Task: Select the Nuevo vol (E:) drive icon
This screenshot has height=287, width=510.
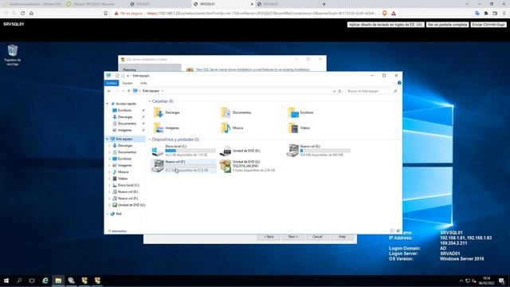Action: (292, 151)
